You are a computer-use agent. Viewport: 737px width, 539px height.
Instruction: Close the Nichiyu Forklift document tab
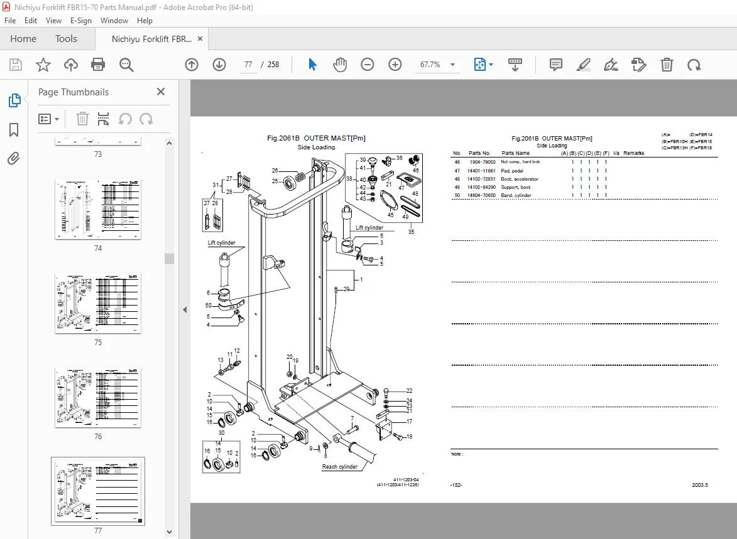(200, 38)
